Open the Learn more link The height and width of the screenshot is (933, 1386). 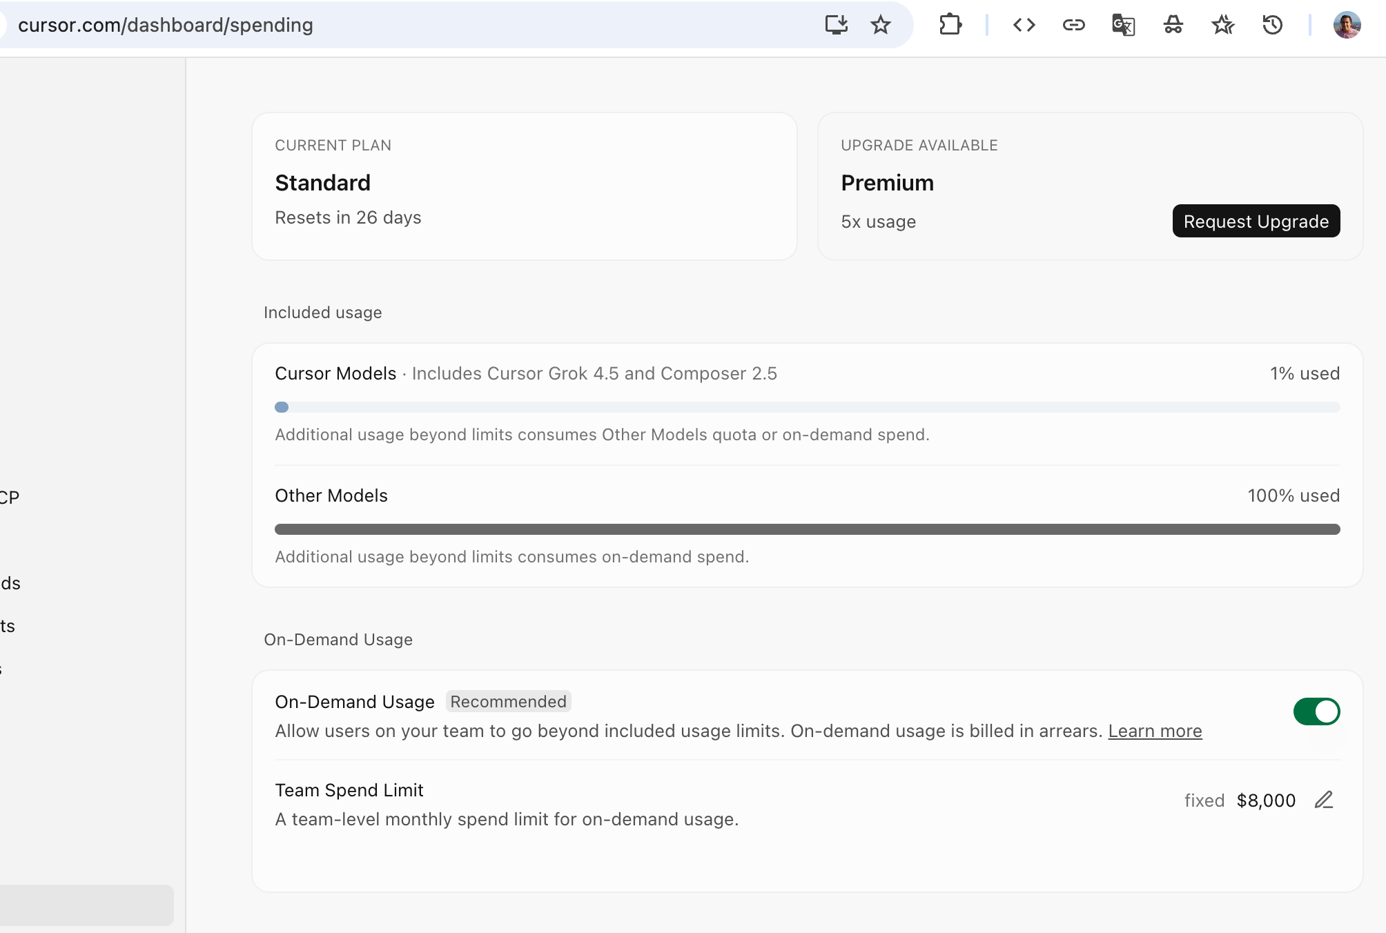[1155, 731]
